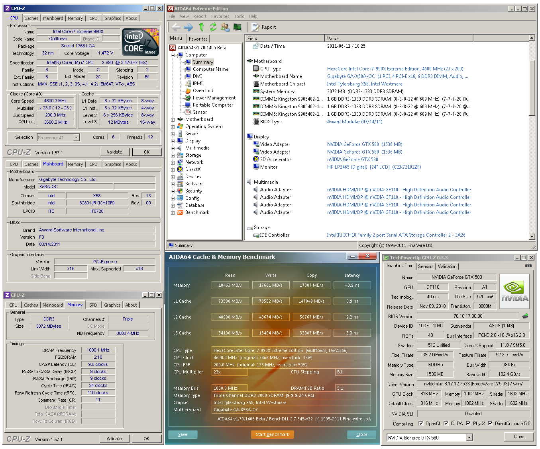Click the users icon in AIDA64 toolbar
540x449 pixels.
[x=225, y=27]
